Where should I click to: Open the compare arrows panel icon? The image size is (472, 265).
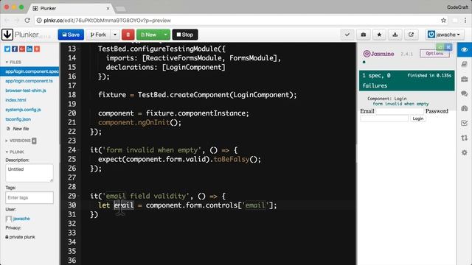pos(465,138)
